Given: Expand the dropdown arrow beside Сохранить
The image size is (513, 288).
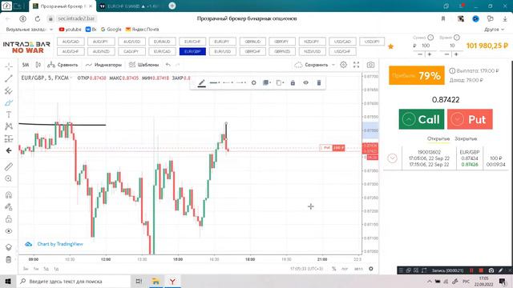Looking at the screenshot, I should [333, 65].
